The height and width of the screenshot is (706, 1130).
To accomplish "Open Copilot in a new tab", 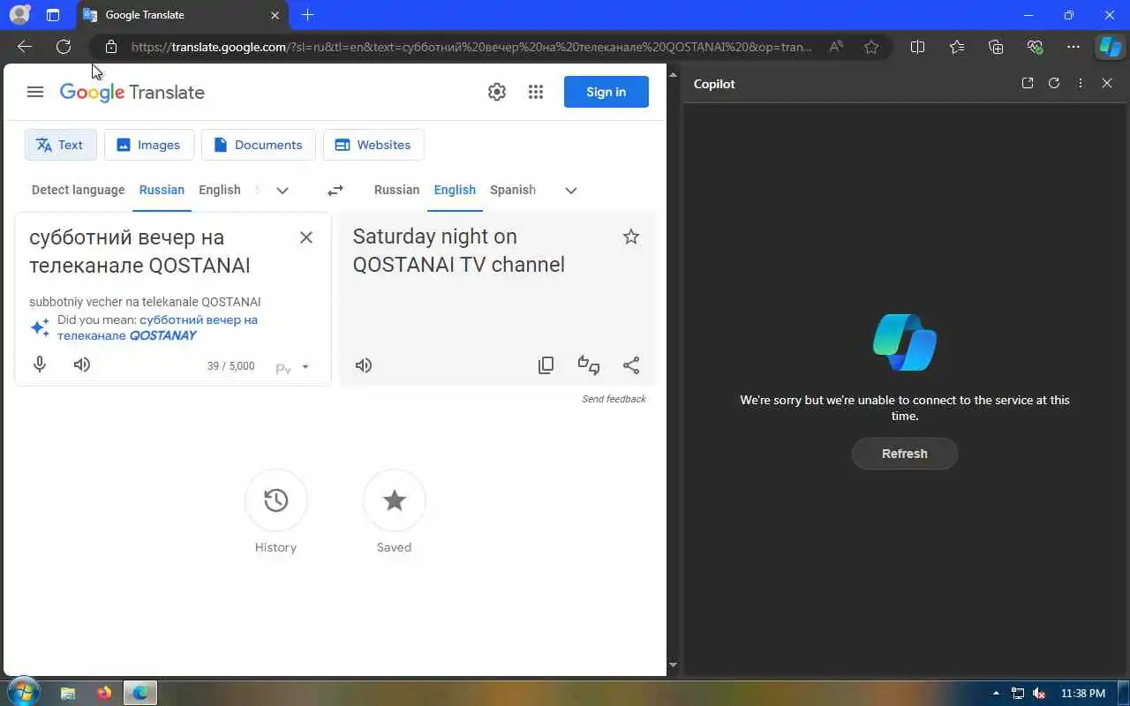I will coord(1028,83).
